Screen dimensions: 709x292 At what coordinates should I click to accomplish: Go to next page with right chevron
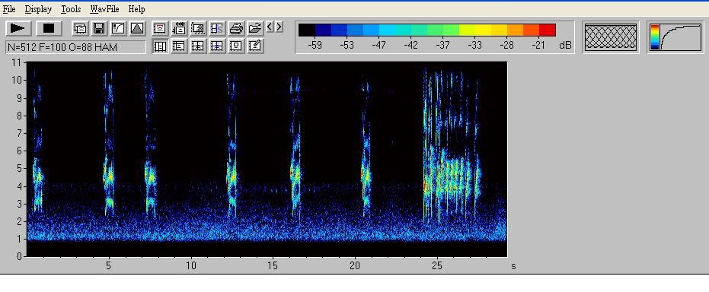279,27
